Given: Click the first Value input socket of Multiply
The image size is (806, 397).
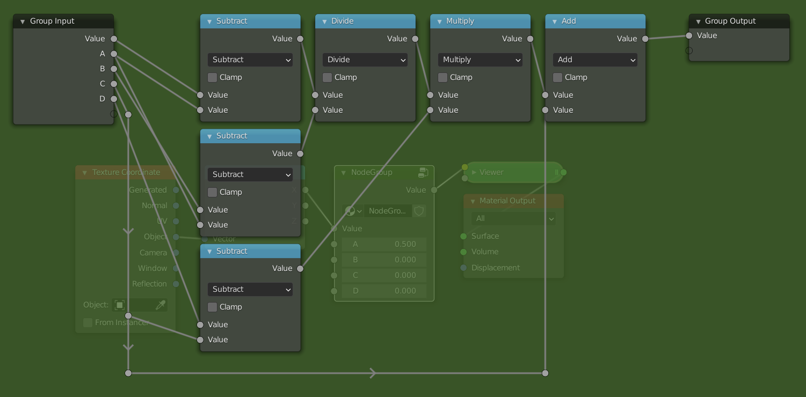Looking at the screenshot, I should tap(430, 95).
